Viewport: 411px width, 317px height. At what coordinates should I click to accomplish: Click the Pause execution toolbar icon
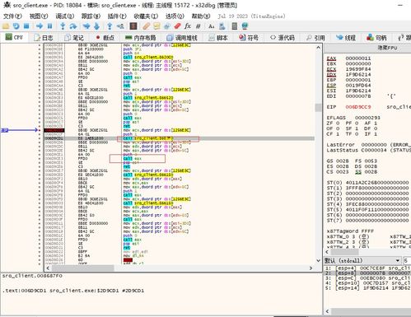point(49,26)
